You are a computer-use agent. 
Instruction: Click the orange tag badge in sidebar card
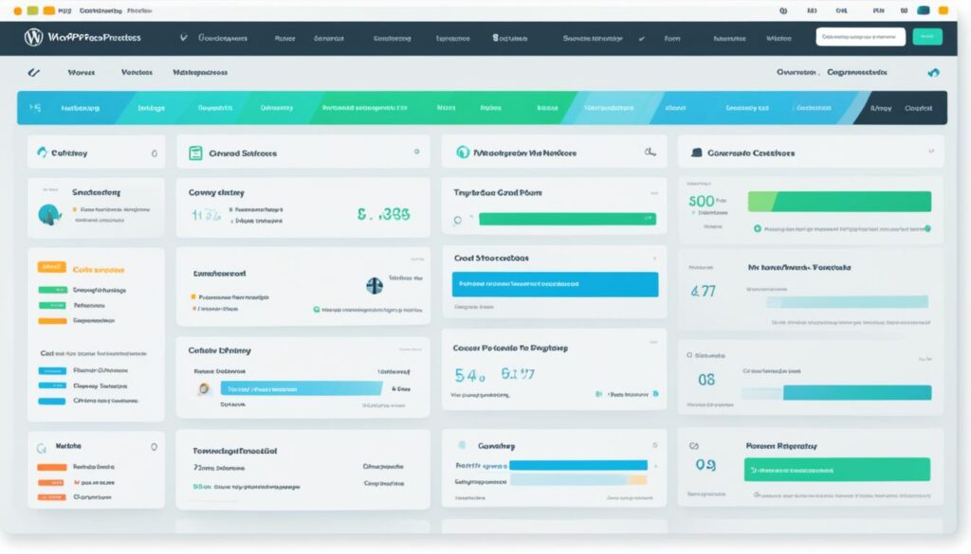(x=52, y=267)
